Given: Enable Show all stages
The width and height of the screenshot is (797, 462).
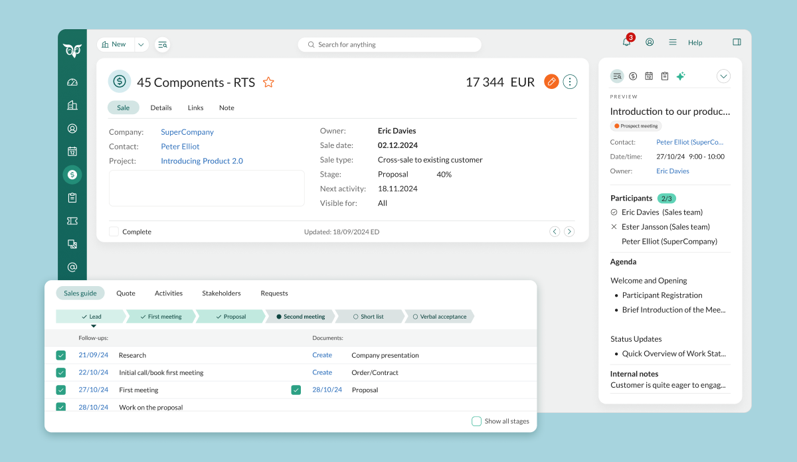Looking at the screenshot, I should pyautogui.click(x=476, y=421).
